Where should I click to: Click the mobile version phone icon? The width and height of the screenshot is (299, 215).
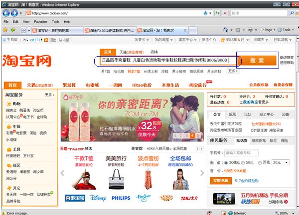tap(4, 40)
